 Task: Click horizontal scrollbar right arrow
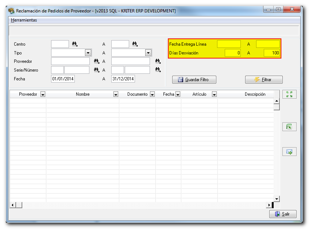[x=269, y=205]
